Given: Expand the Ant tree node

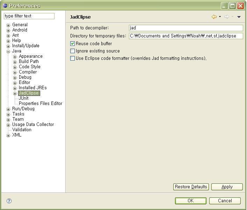Looking at the screenshot, I should tap(8, 36).
